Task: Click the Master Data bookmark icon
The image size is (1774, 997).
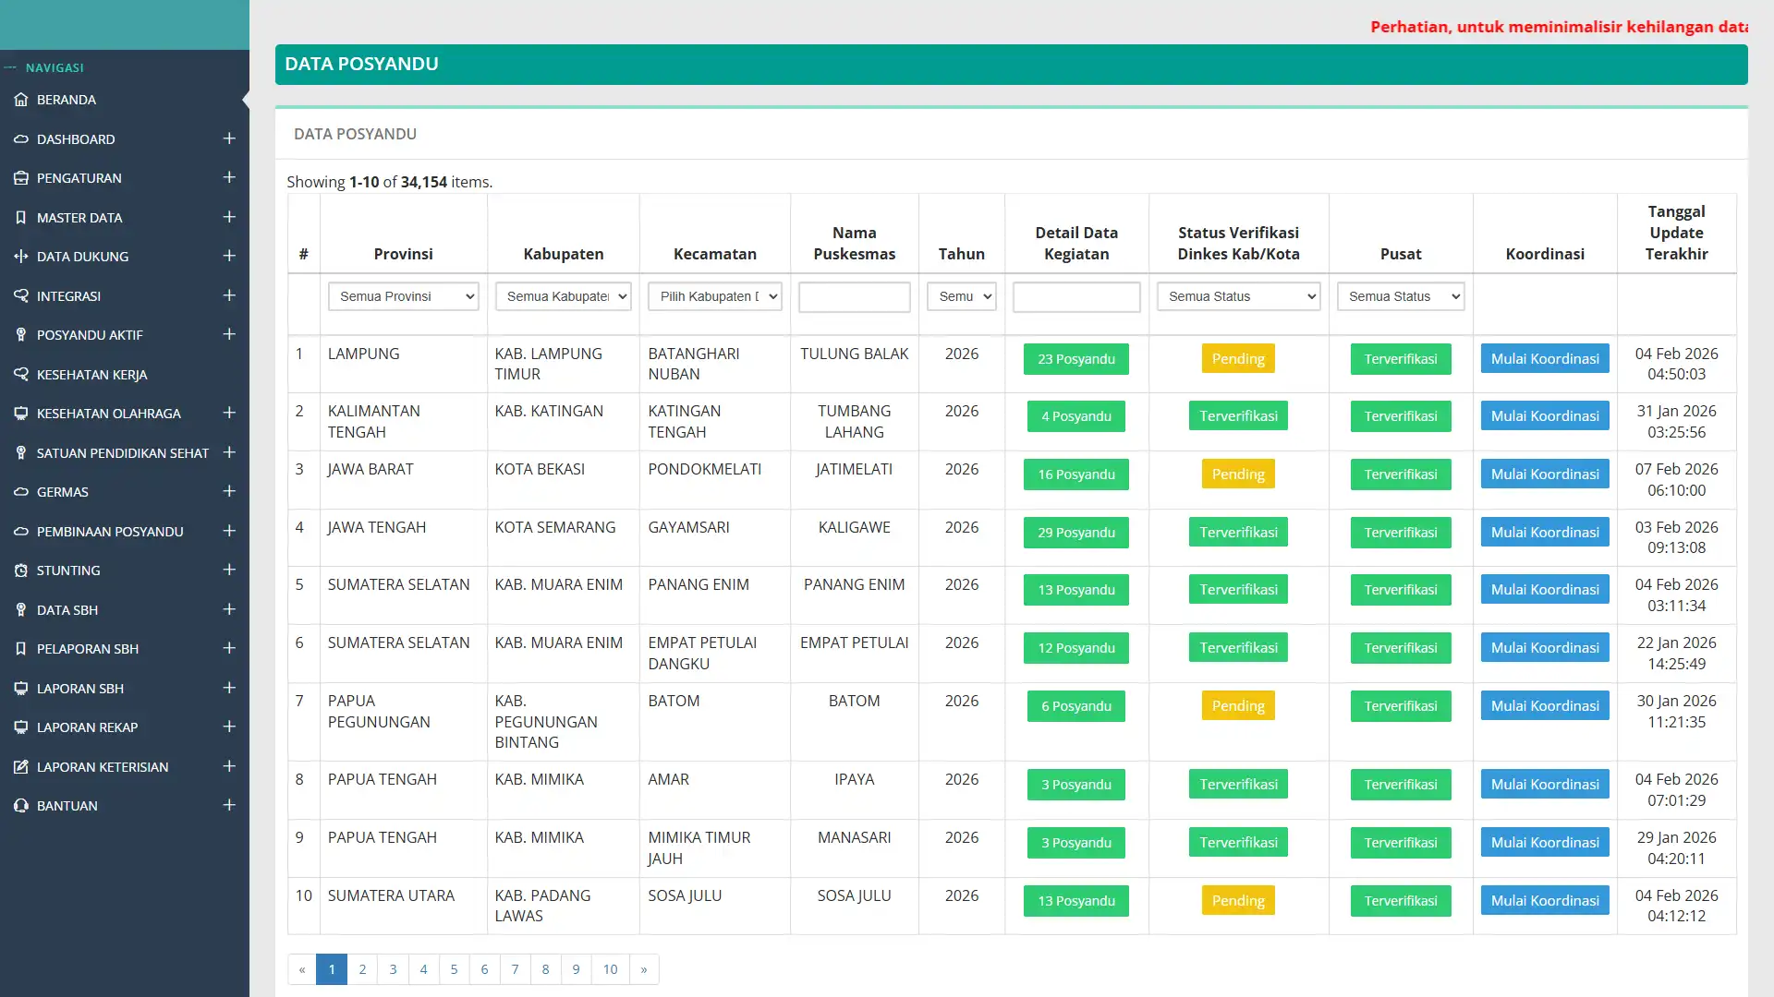Action: point(20,218)
